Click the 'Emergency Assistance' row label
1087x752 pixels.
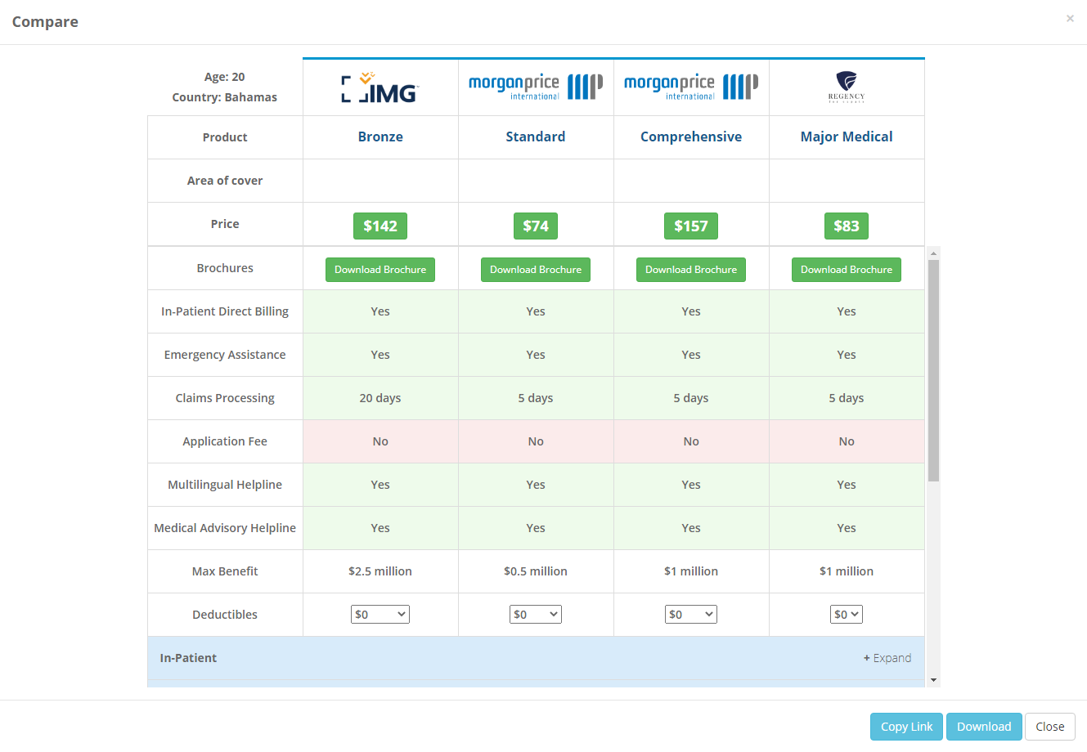pyautogui.click(x=225, y=355)
